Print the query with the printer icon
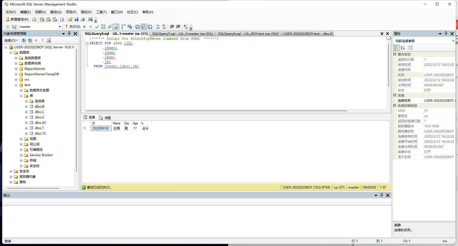This screenshot has height=246, width=458. pyautogui.click(x=83, y=19)
